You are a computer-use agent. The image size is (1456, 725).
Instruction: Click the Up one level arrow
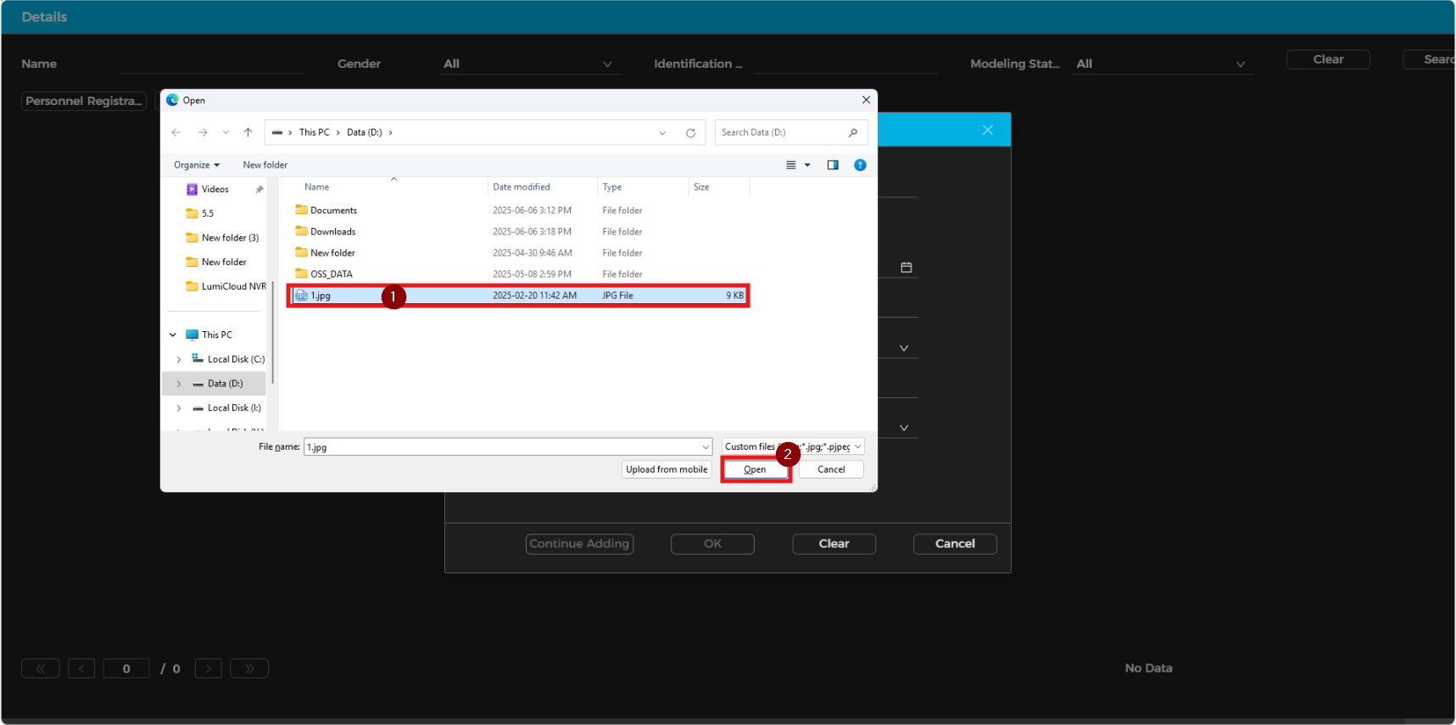(x=248, y=132)
